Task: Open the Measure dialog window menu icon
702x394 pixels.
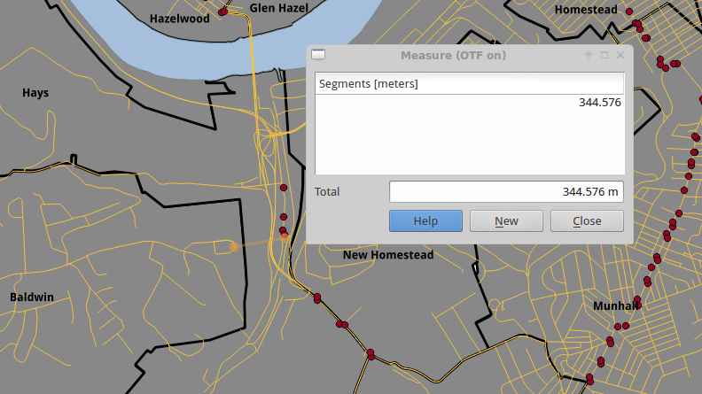Action: (317, 55)
